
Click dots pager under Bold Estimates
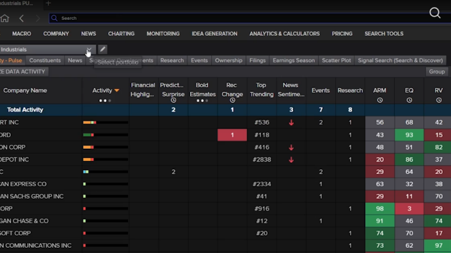click(203, 101)
